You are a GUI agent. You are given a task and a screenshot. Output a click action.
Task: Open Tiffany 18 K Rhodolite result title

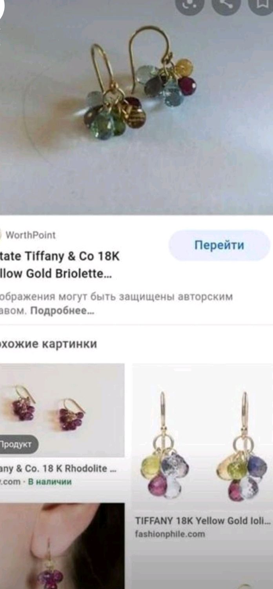[x=58, y=469]
